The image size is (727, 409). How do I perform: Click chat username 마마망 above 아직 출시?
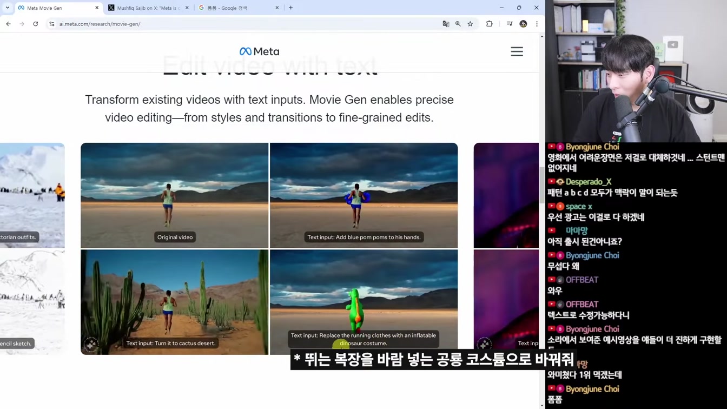click(x=577, y=230)
